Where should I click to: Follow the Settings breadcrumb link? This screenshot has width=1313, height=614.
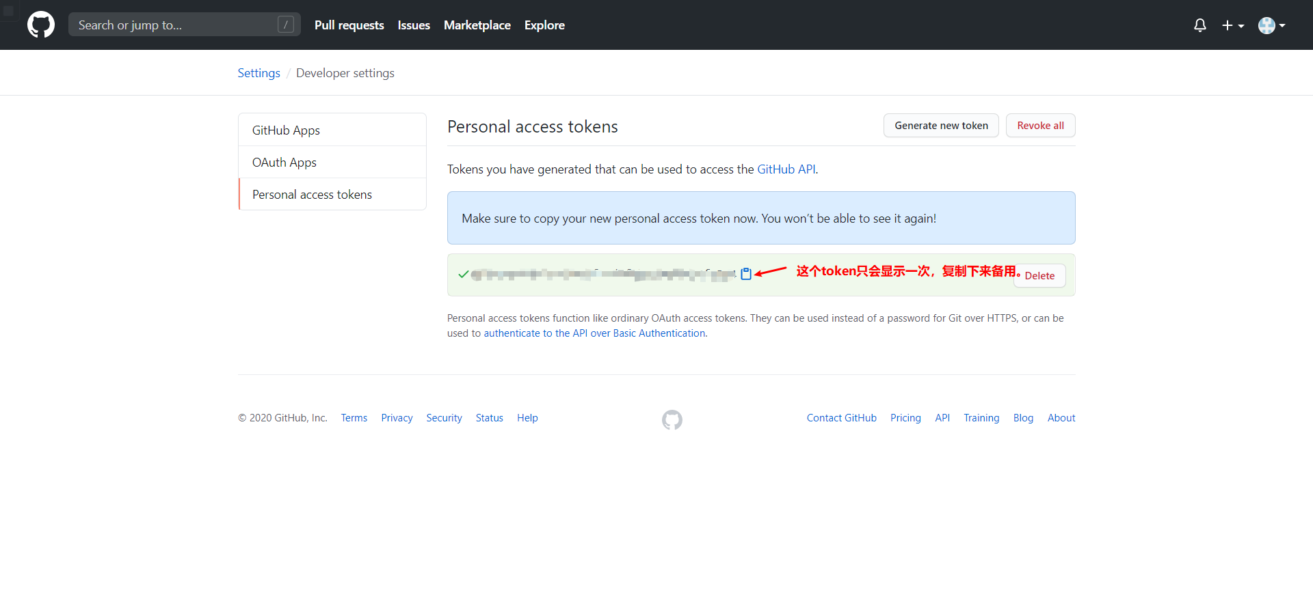tap(258, 73)
